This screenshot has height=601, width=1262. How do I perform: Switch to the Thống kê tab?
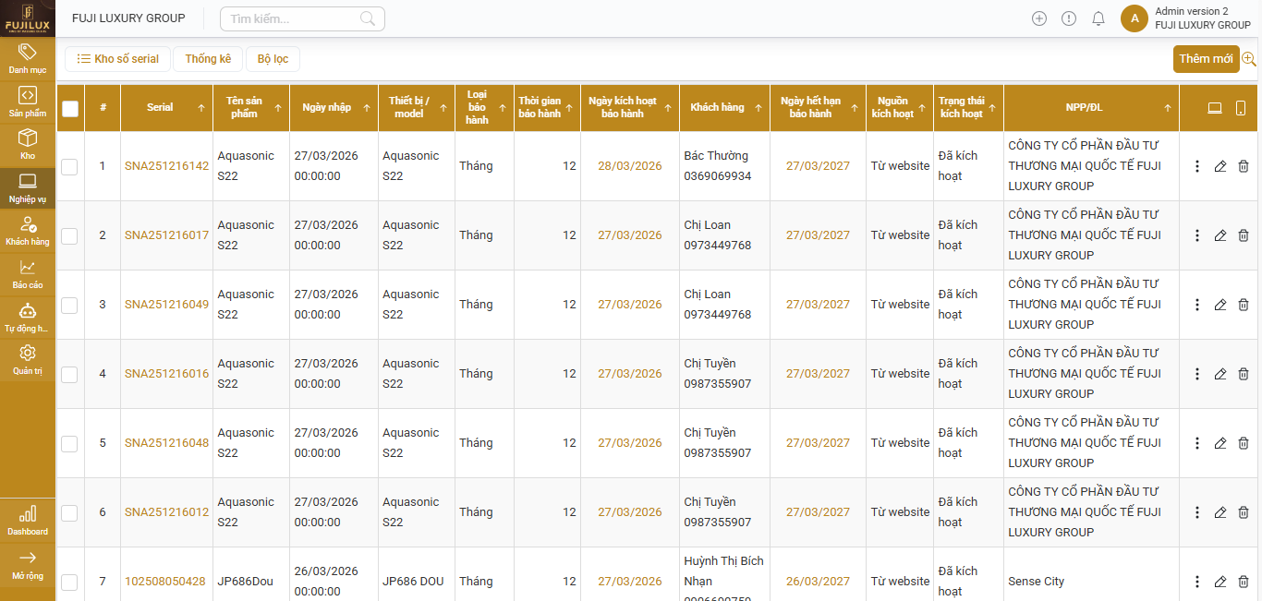click(208, 59)
